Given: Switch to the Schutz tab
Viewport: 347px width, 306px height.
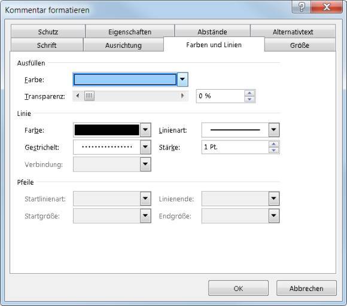Looking at the screenshot, I should click(x=48, y=32).
